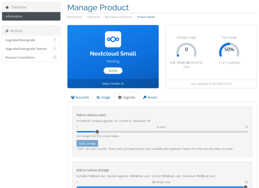Go to Client Area breadcrumb
This screenshot has width=259, height=188.
(93, 17)
